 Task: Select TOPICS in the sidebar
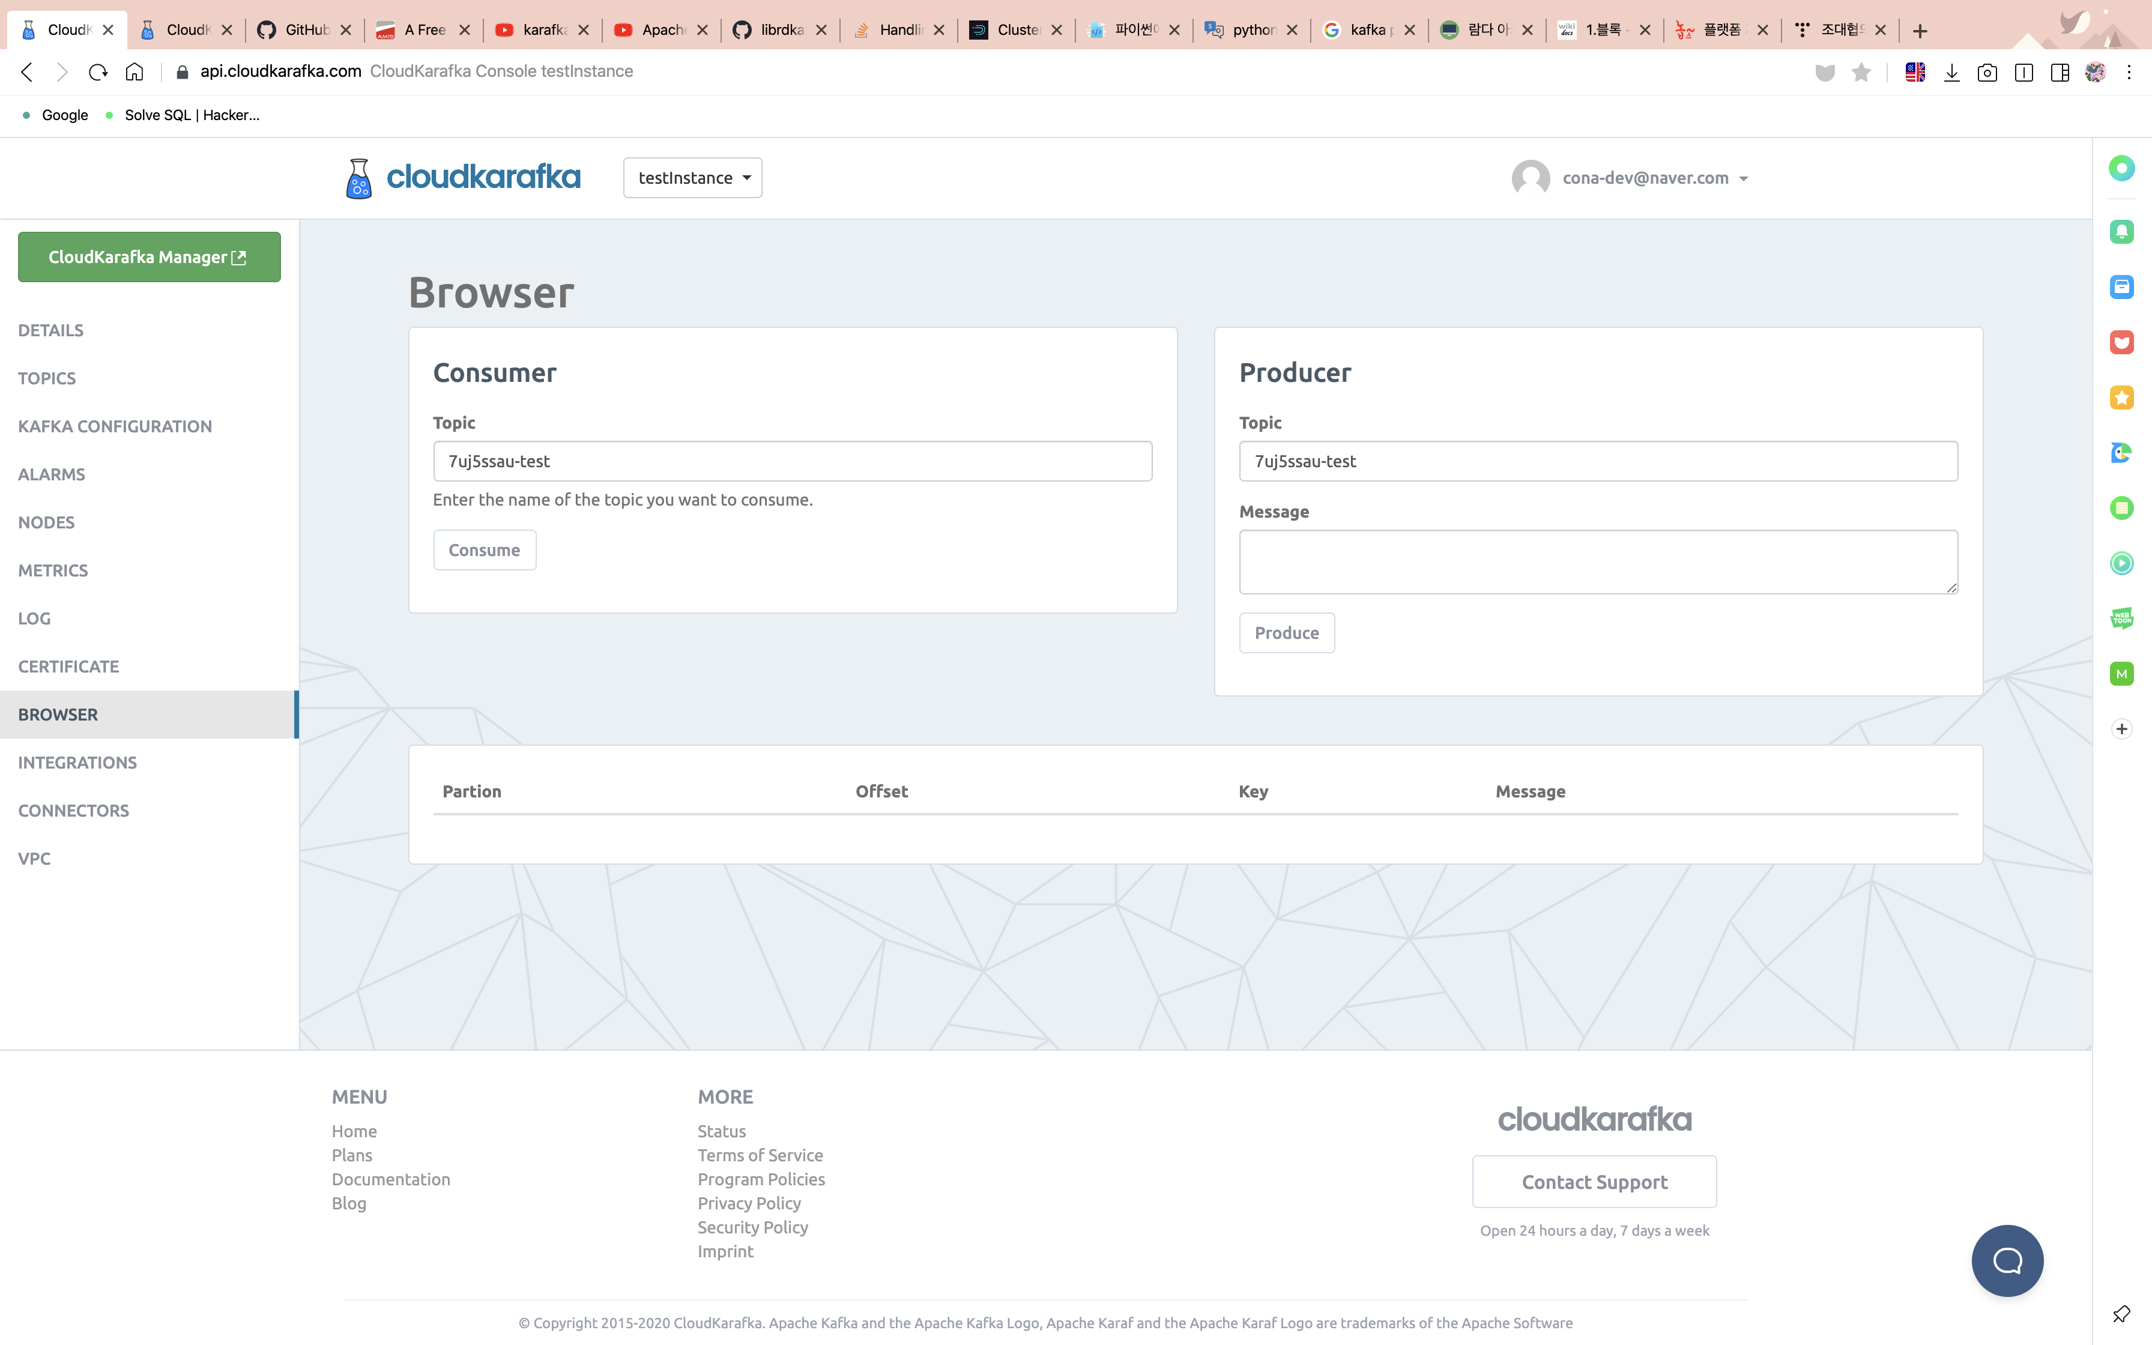47,378
